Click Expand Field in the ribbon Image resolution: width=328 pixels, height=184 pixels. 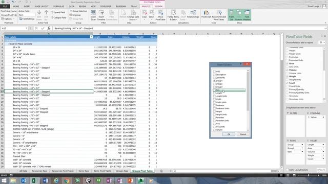tap(58, 12)
